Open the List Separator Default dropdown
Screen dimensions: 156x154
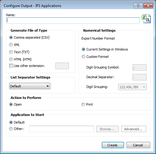30,86
